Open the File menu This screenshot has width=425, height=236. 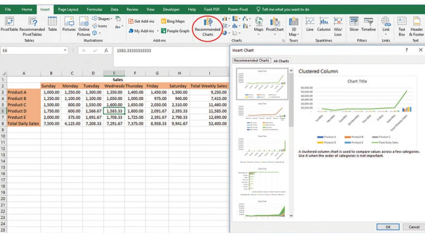[8, 9]
